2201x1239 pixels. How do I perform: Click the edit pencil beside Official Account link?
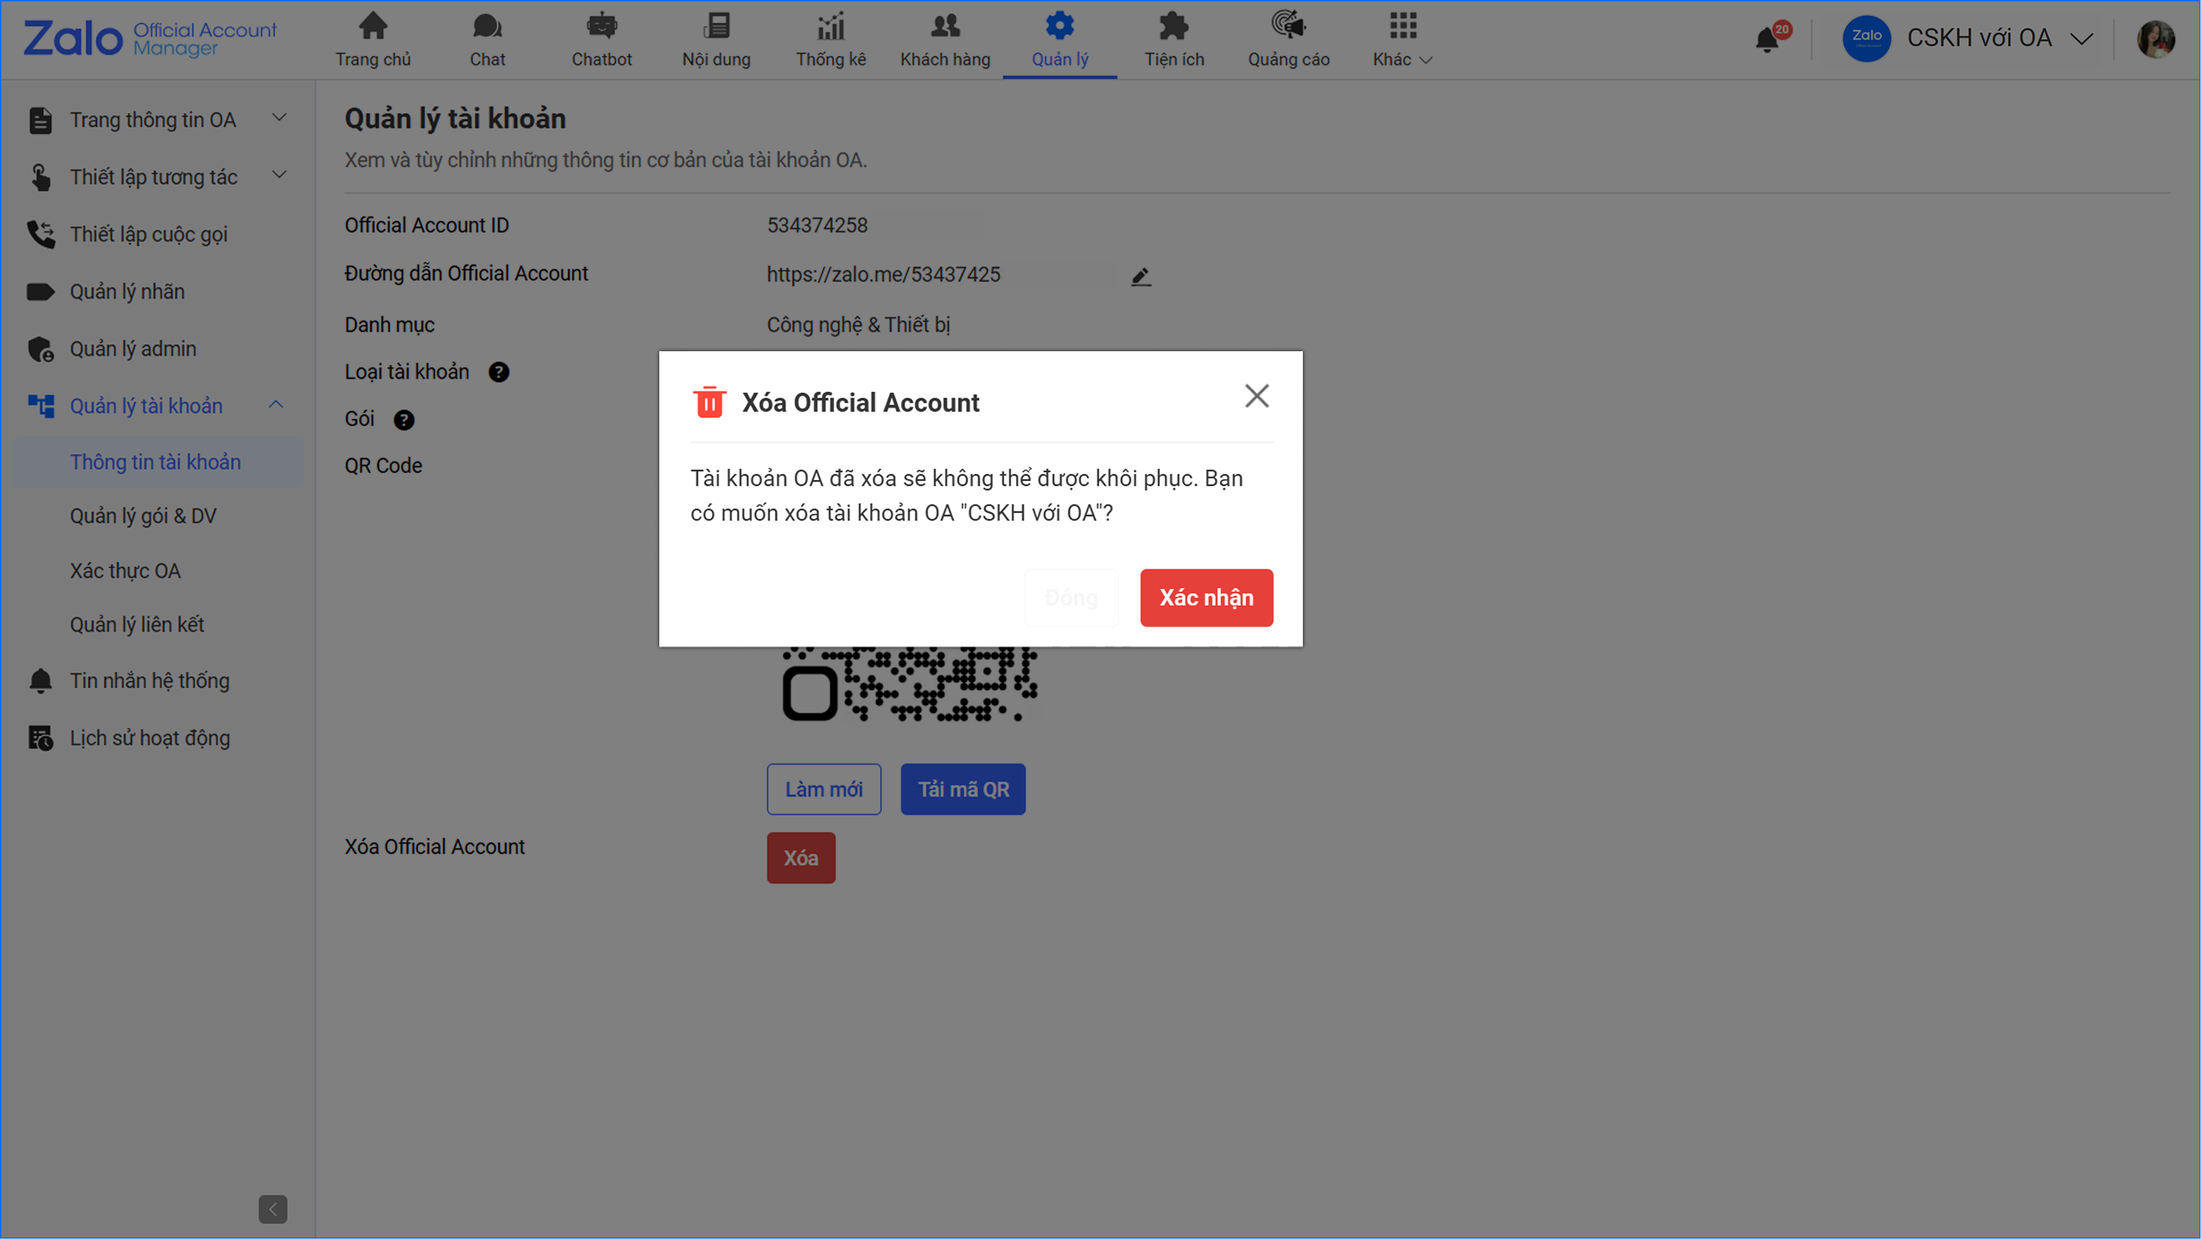(1141, 276)
